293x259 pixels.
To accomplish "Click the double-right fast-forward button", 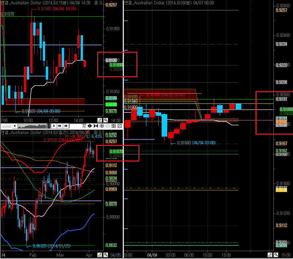I will click(x=66, y=126).
